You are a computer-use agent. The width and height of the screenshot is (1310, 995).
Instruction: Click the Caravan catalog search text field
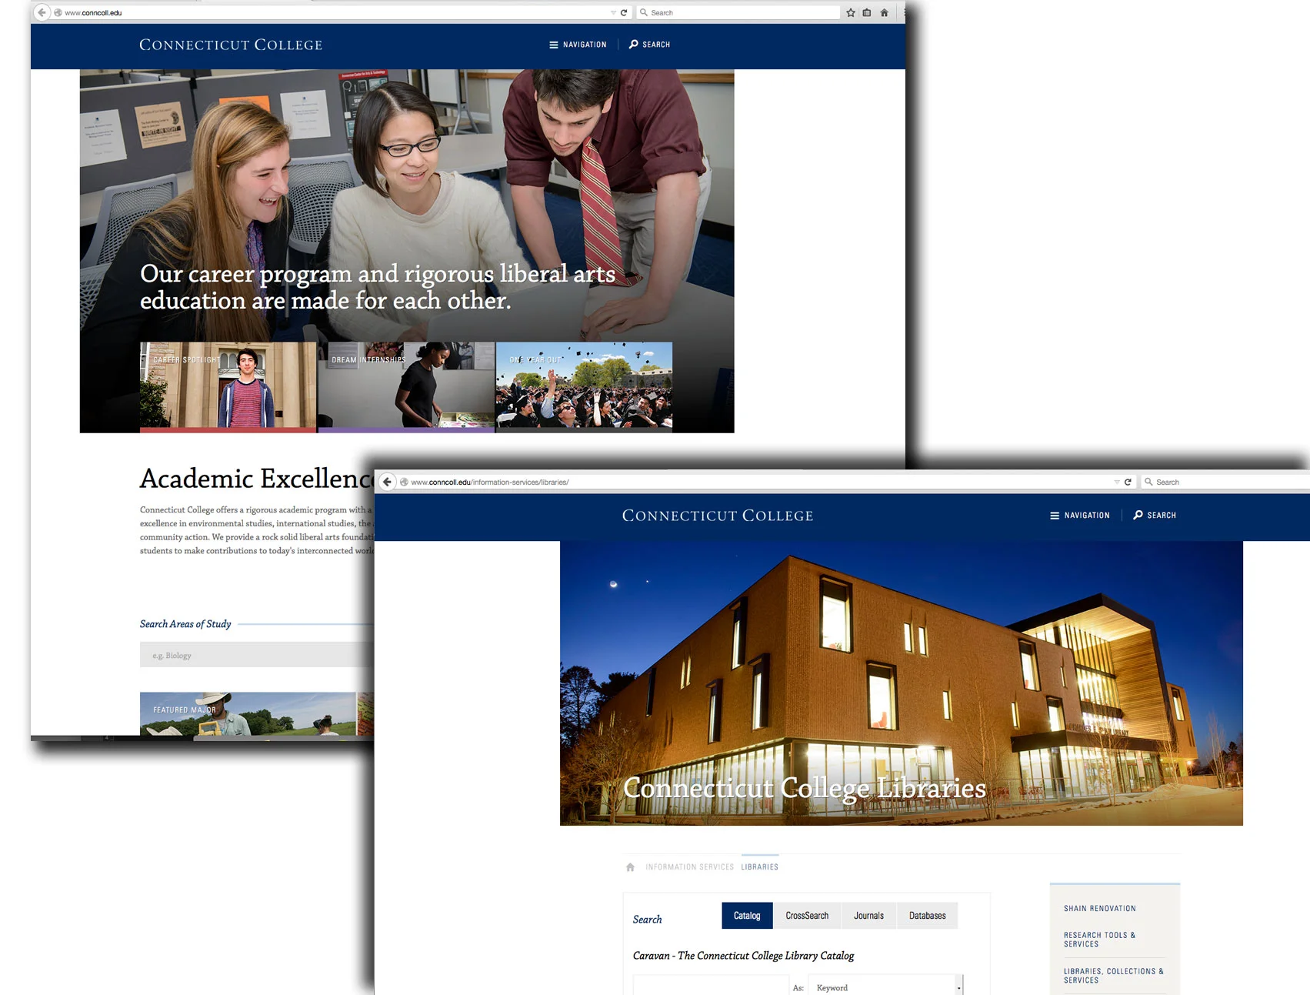click(x=711, y=986)
